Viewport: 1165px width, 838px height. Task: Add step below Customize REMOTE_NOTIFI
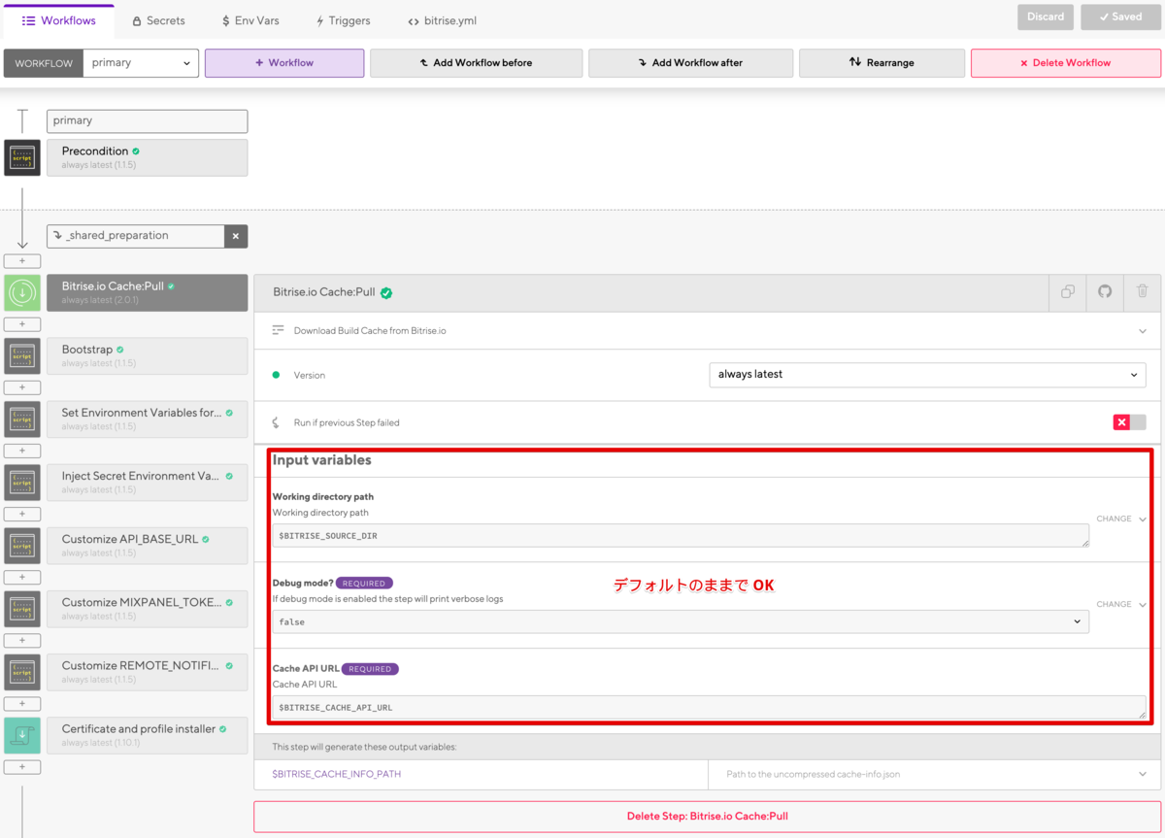coord(22,703)
